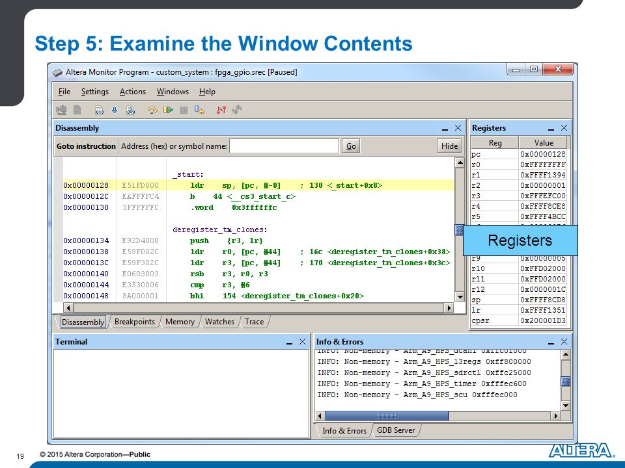Click the Load program blue arrow icon

[115, 110]
